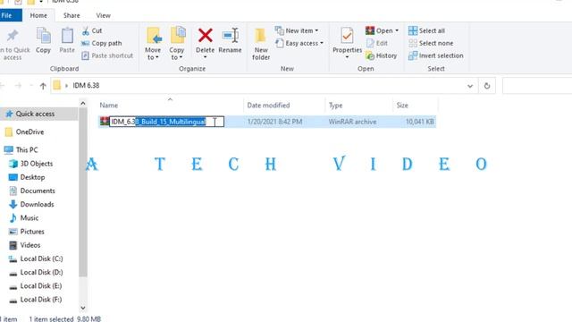Viewport: 572px width, 322px height.
Task: Click Copy path command
Action: coord(102,43)
